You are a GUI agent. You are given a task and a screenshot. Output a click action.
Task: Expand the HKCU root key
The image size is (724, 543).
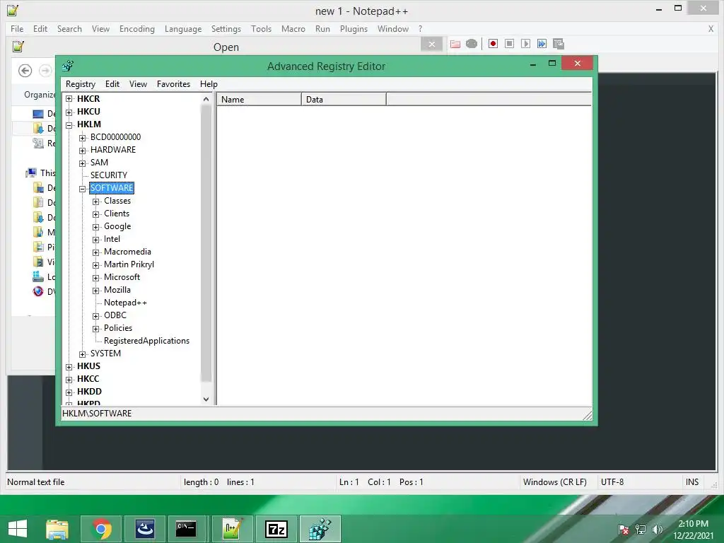[x=69, y=112]
